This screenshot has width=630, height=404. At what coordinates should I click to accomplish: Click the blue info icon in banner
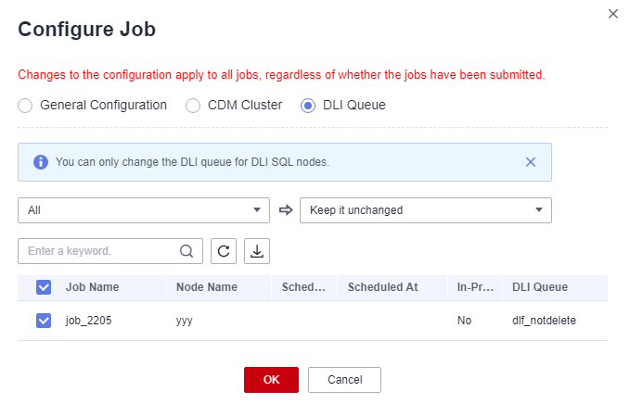[x=41, y=162]
